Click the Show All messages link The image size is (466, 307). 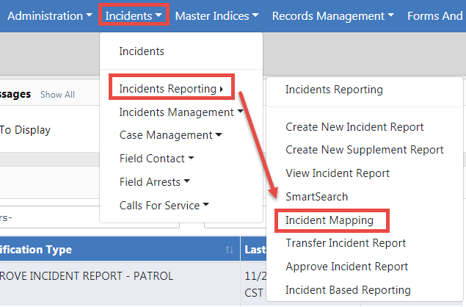click(57, 95)
